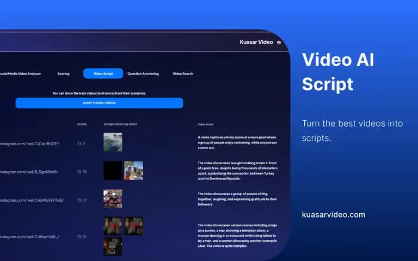The image size is (418, 261).
Task: Go to the Video Search tab
Action: coord(183,74)
